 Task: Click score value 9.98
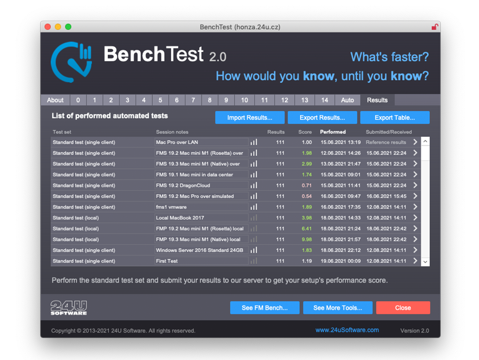click(307, 239)
